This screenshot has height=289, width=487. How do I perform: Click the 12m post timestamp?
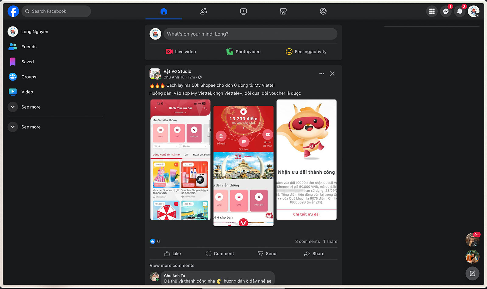click(x=191, y=77)
